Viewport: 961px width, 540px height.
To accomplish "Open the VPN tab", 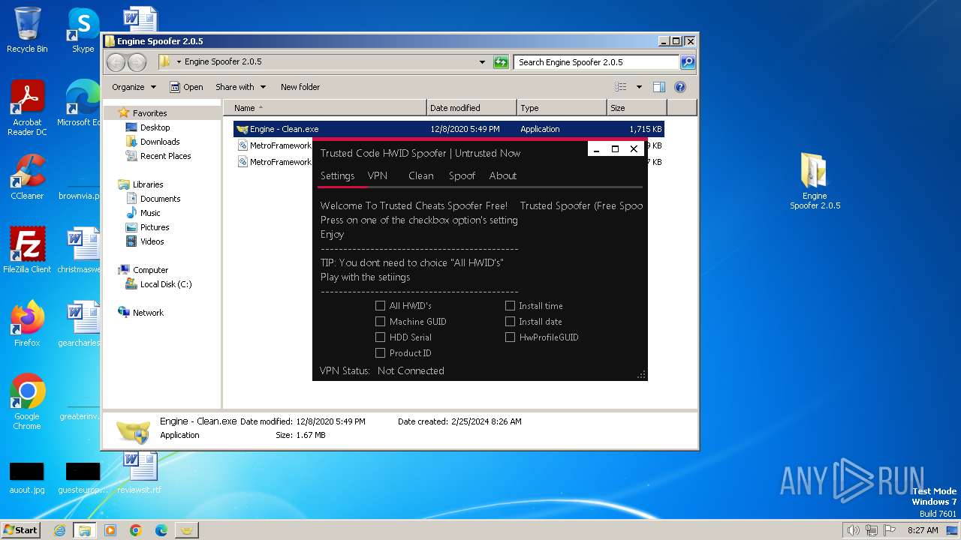I will click(378, 175).
